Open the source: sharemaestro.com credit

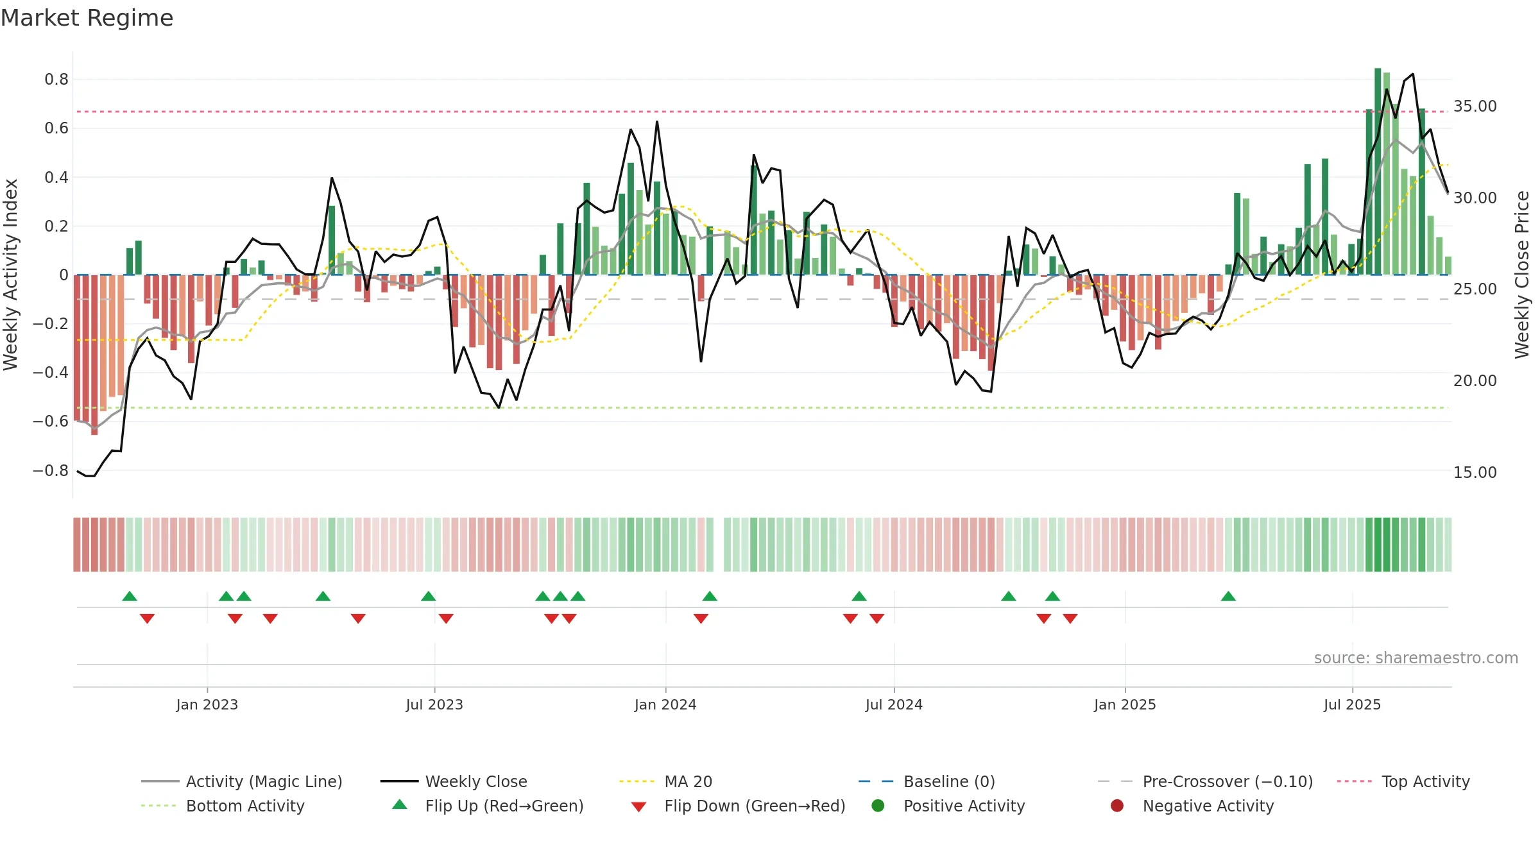(x=1416, y=658)
